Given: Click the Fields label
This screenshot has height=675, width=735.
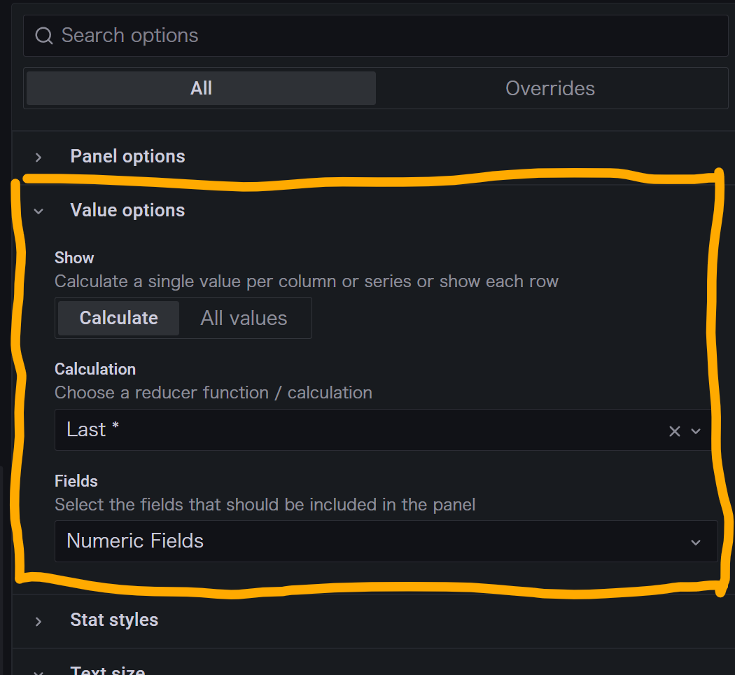Looking at the screenshot, I should click(x=76, y=481).
